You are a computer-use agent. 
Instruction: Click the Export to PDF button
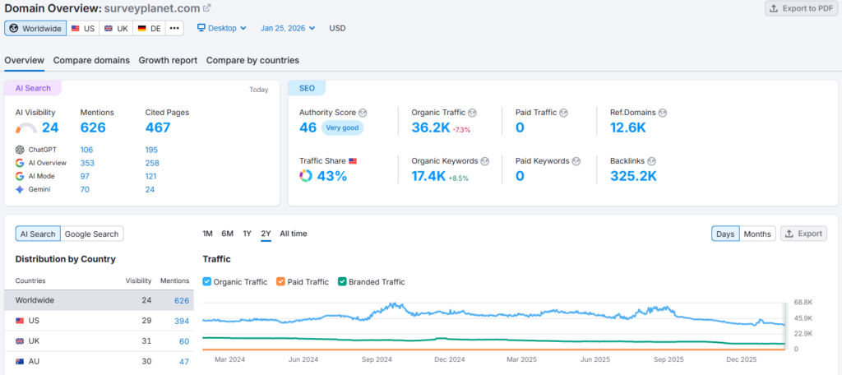point(800,8)
